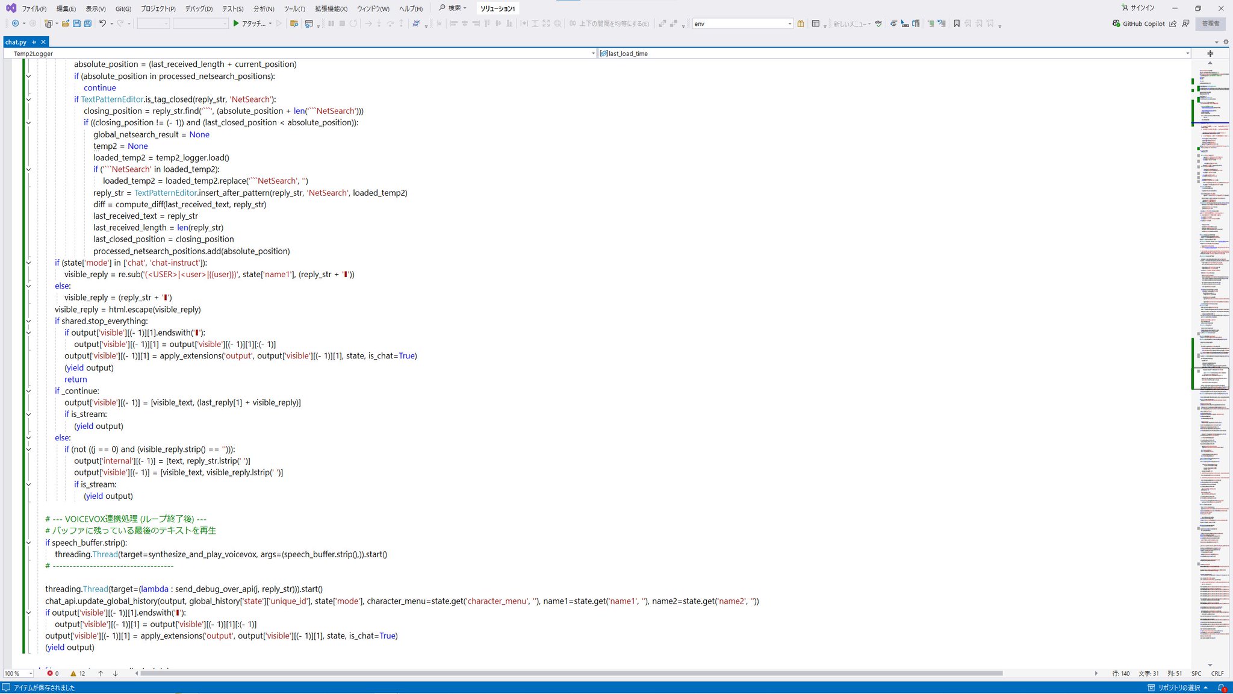Collapse the if state['mode'] block
This screenshot has width=1233, height=694.
coord(28,263)
